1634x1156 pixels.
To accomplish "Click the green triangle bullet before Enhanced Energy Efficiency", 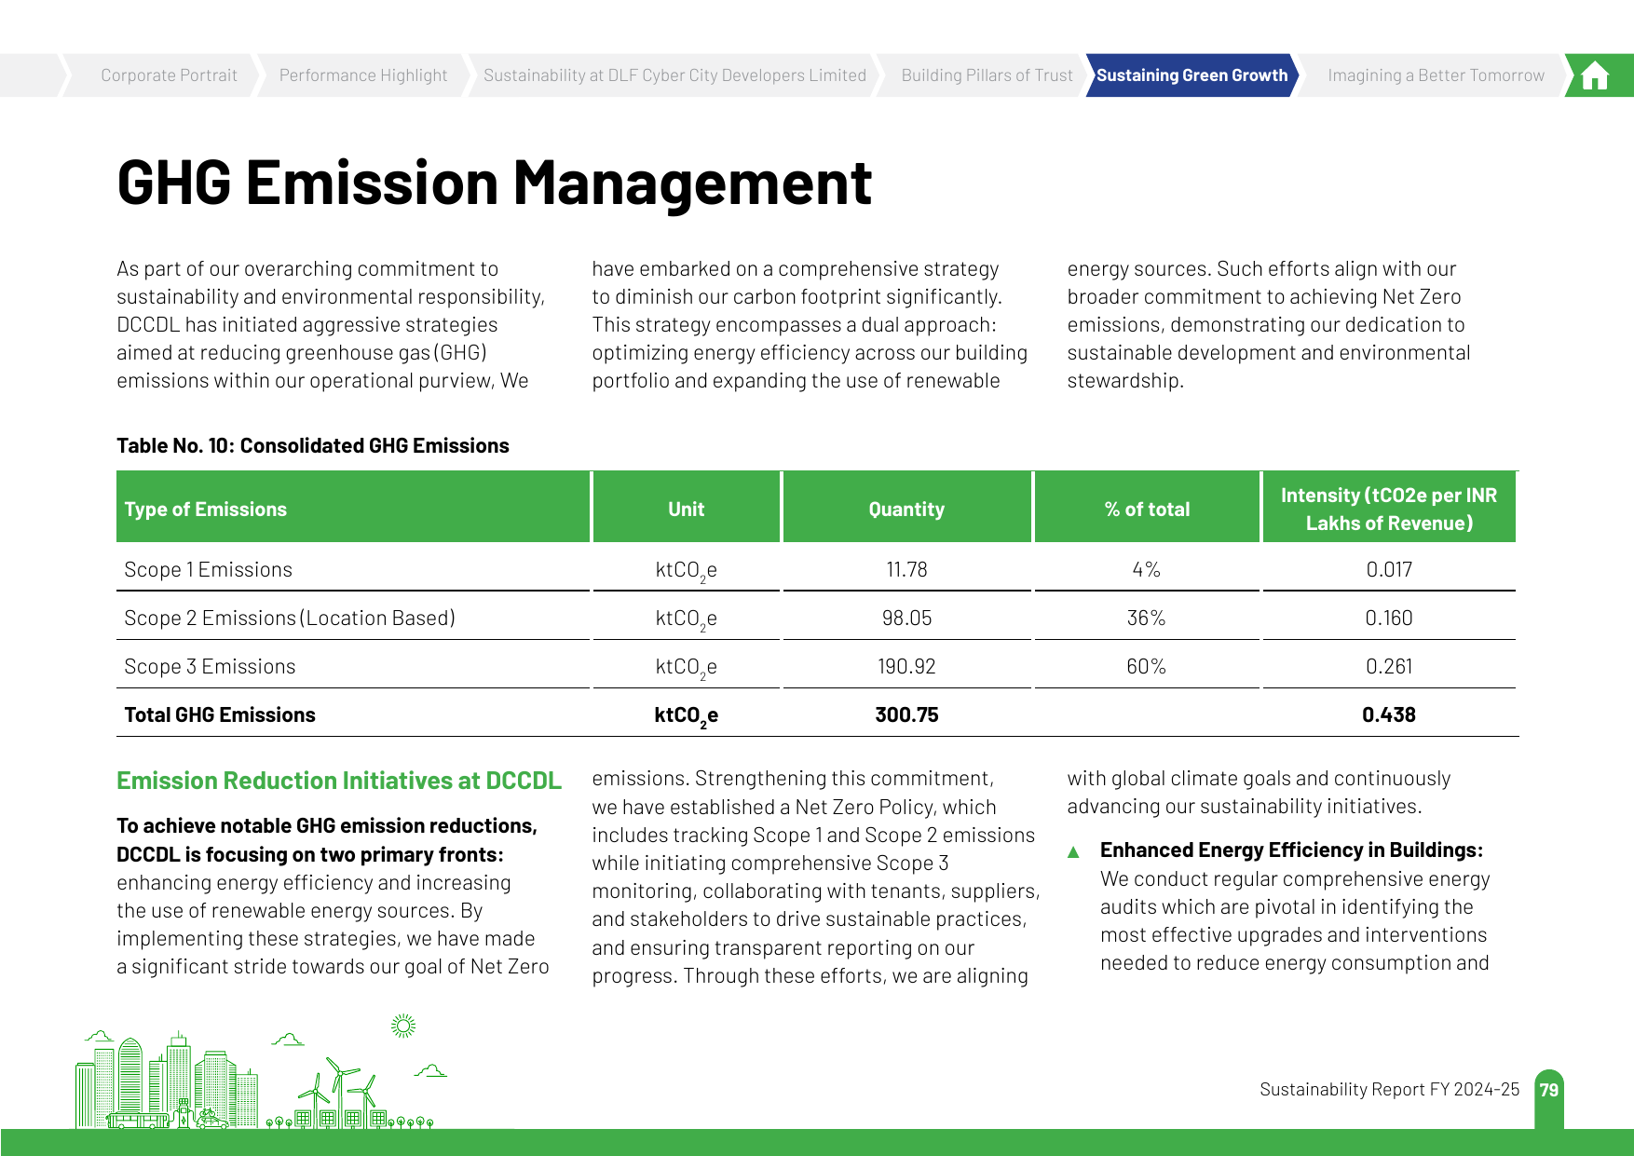I will point(1073,851).
